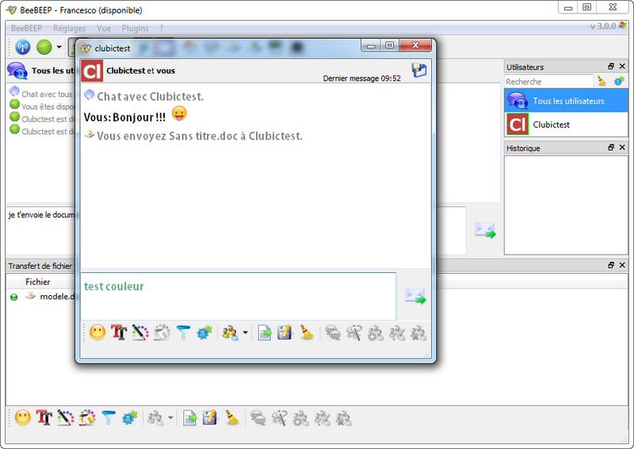Image resolution: width=634 pixels, height=449 pixels.
Task: Pick font color in clubictest chat toolbar
Action: click(140, 333)
